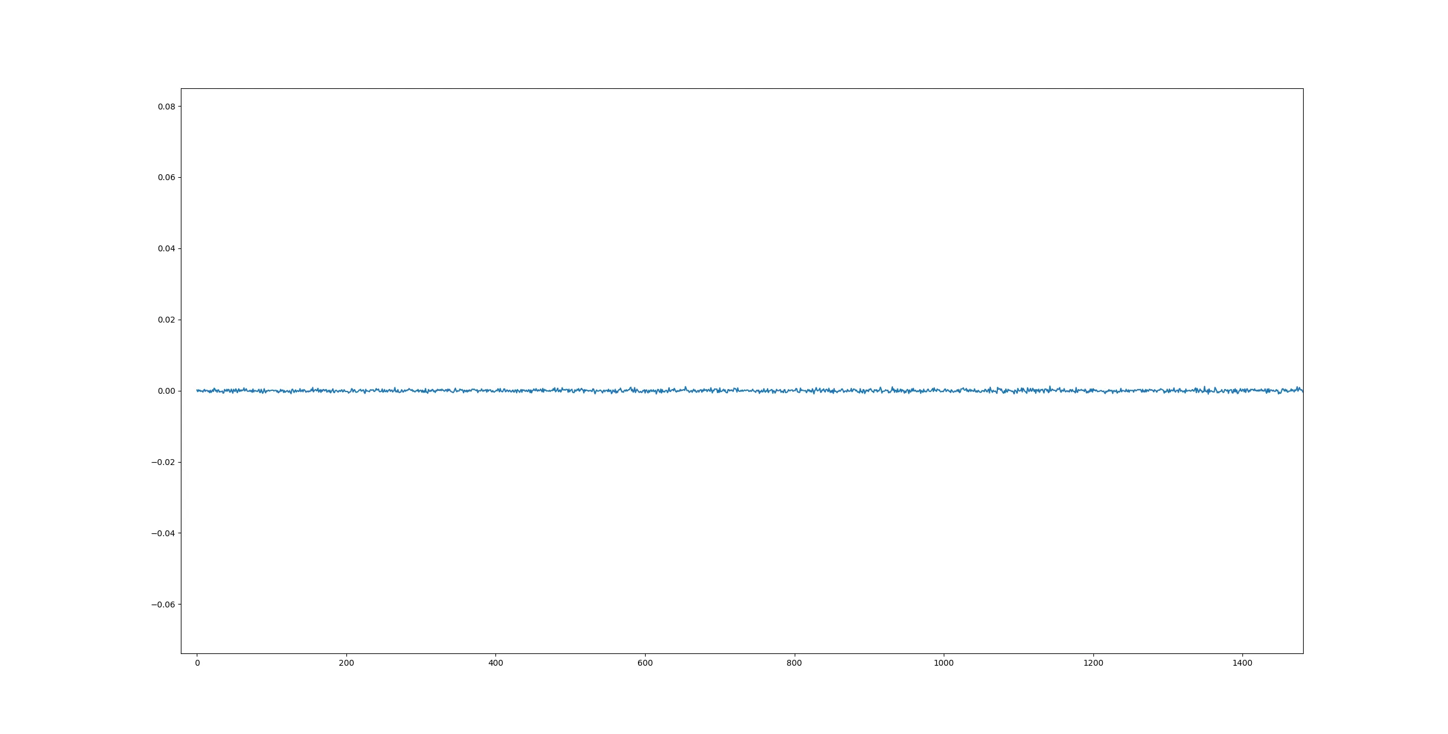The image size is (1448, 734).
Task: Click the 0.00 y-axis tick label
Action: click(166, 391)
